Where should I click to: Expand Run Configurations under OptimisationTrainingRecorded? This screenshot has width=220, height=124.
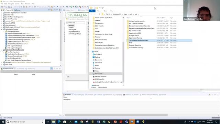[4, 52]
